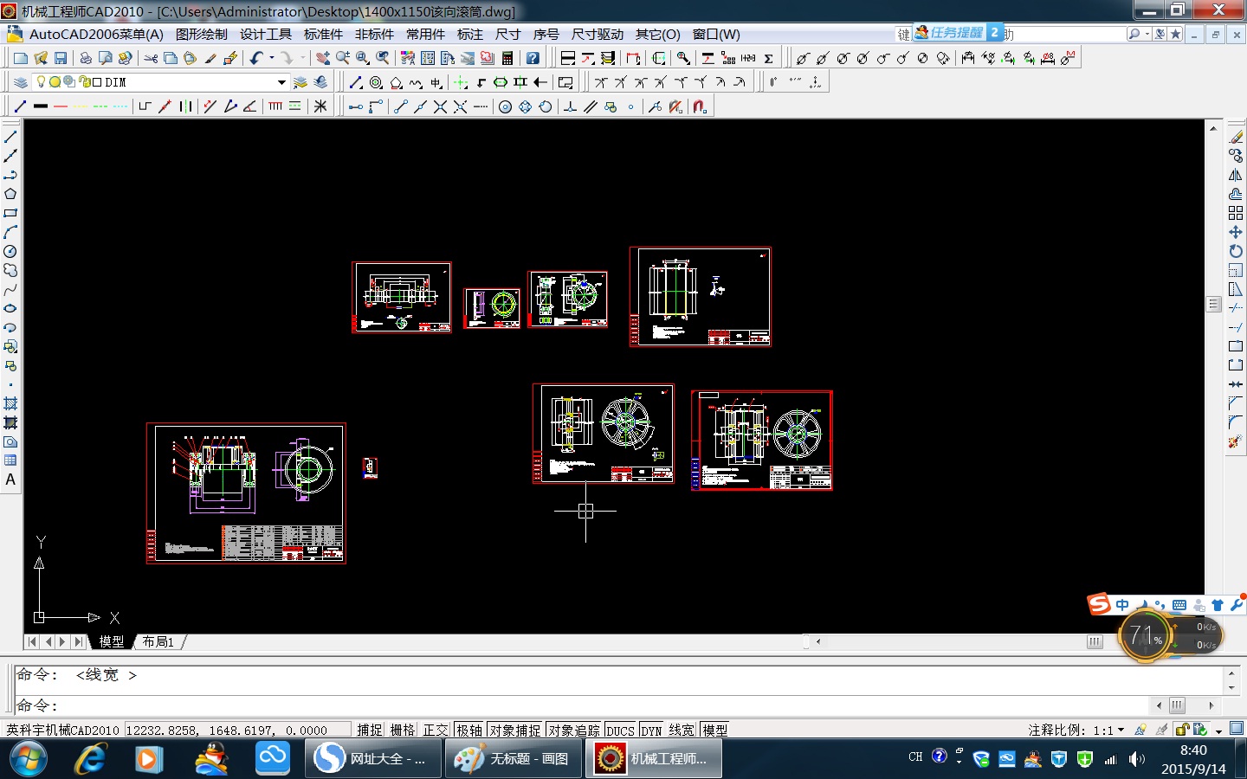Select the cyan dashed linetype swatch
The height and width of the screenshot is (779, 1247).
(120, 106)
